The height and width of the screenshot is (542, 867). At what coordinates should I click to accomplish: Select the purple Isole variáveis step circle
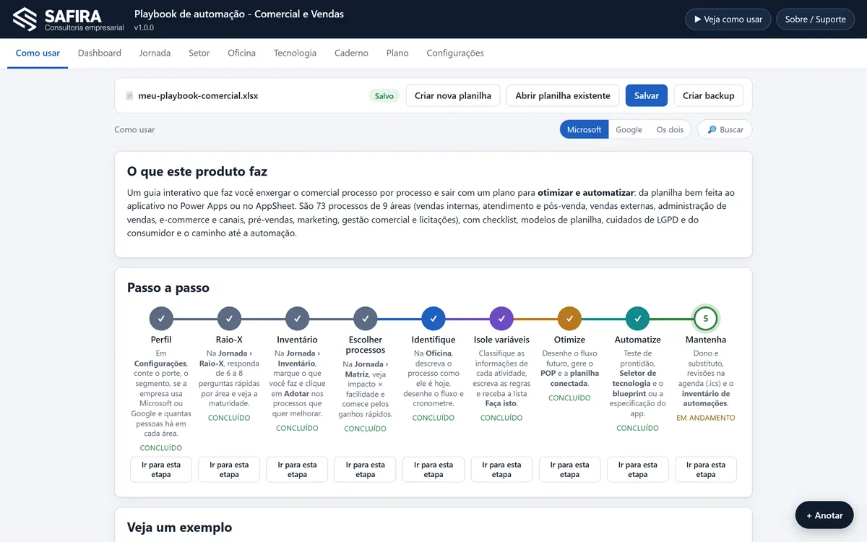(x=501, y=319)
